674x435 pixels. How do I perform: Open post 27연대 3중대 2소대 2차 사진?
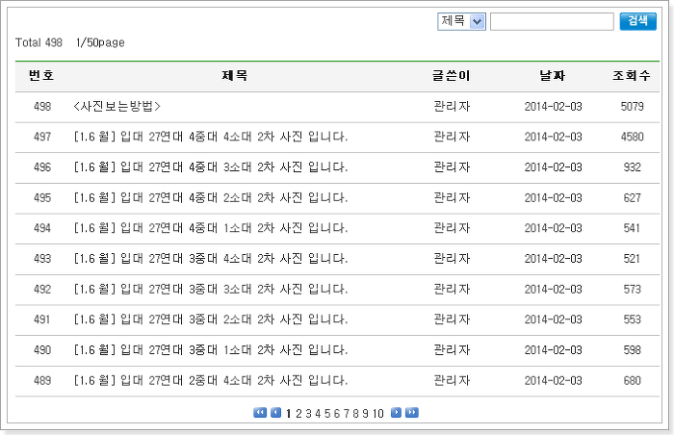(211, 320)
